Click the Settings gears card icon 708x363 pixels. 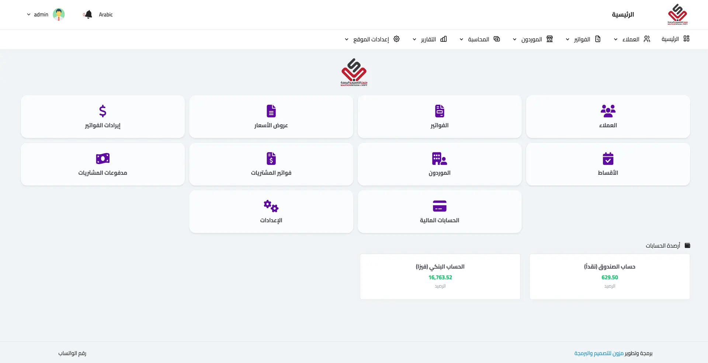(x=271, y=206)
